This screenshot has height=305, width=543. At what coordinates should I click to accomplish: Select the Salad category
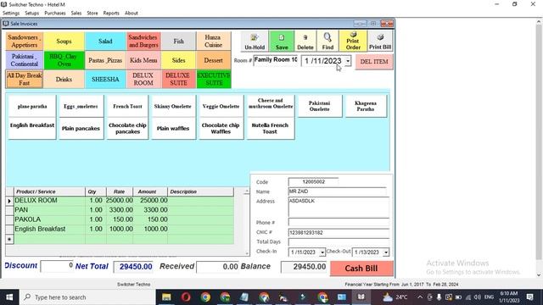pos(105,42)
